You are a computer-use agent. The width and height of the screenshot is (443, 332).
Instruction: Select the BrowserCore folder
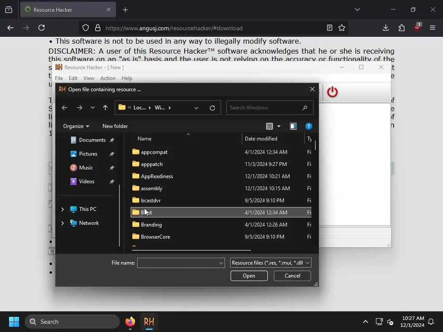[x=221, y=237]
